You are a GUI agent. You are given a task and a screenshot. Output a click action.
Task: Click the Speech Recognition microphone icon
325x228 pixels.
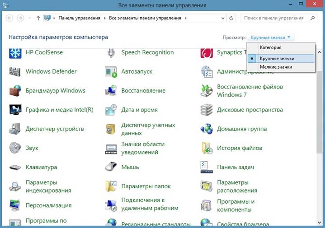[x=111, y=53]
